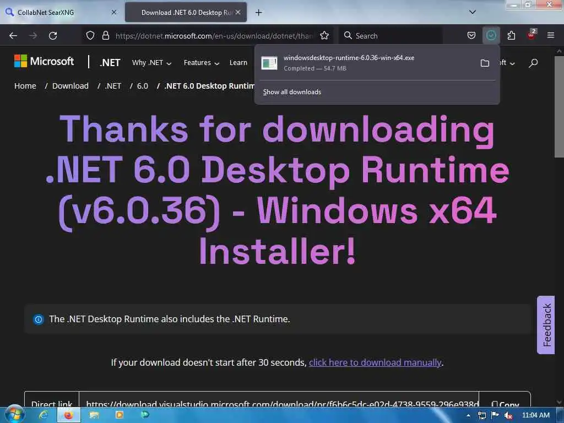
Task: Expand the Features menu
Action: click(x=202, y=63)
